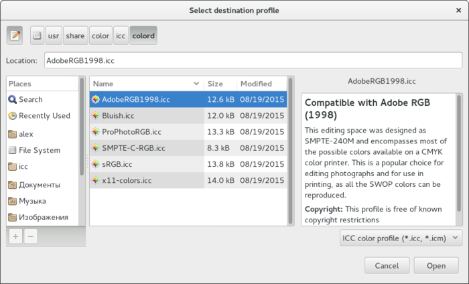Click the Документы folder icon

(12, 185)
